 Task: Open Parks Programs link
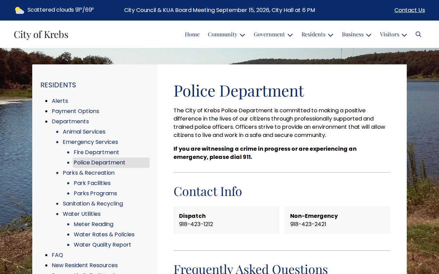[95, 193]
